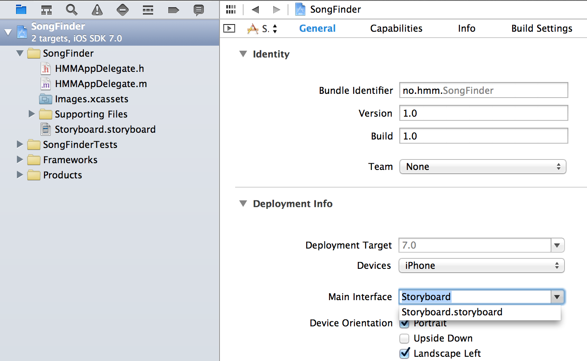
Task: Open the target selector stepper next to S.
Action: tap(275, 29)
